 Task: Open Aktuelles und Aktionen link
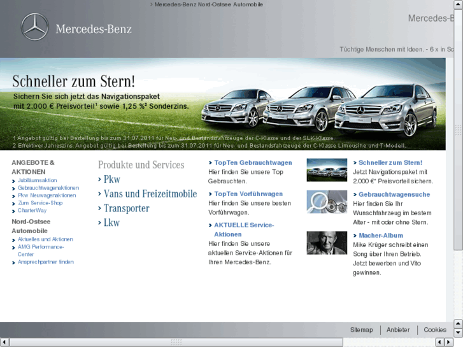(x=45, y=239)
